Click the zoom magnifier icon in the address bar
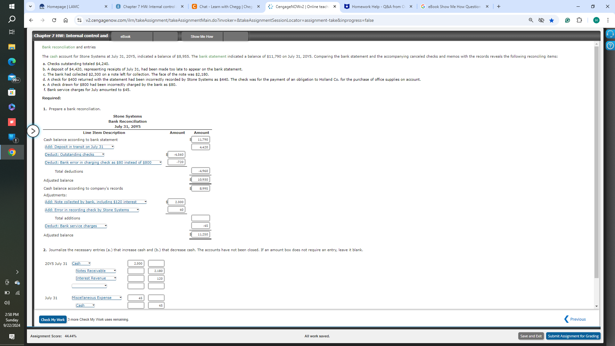The height and width of the screenshot is (346, 615). point(531,20)
